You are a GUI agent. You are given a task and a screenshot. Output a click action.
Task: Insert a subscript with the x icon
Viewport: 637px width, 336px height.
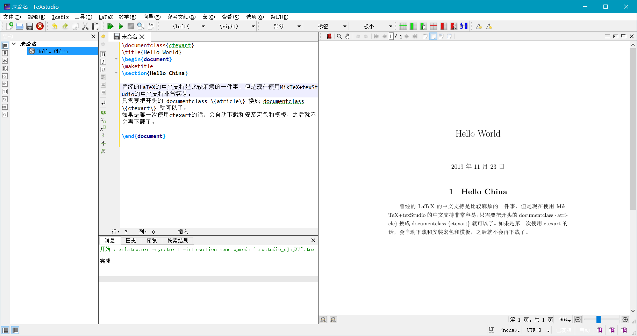click(x=103, y=120)
